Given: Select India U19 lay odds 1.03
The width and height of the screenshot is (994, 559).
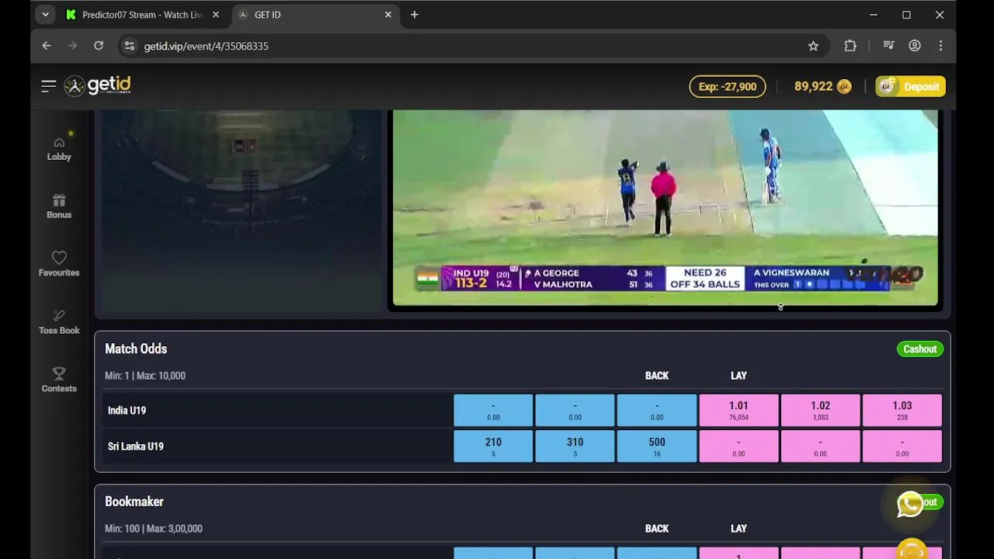Looking at the screenshot, I should pyautogui.click(x=902, y=410).
